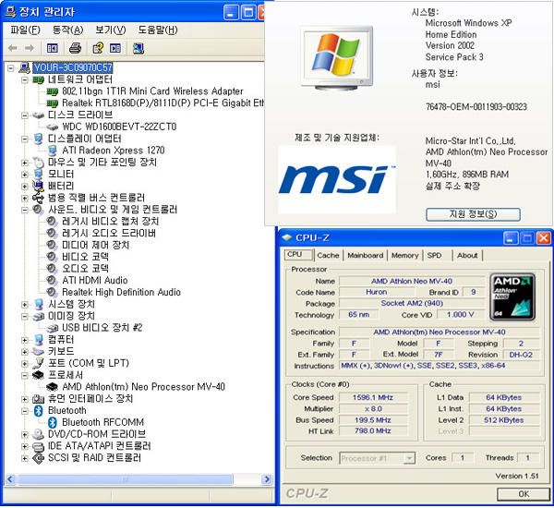Image resolution: width=554 pixels, height=508 pixels.
Task: Click the Bluetooth category icon
Action: (x=39, y=410)
